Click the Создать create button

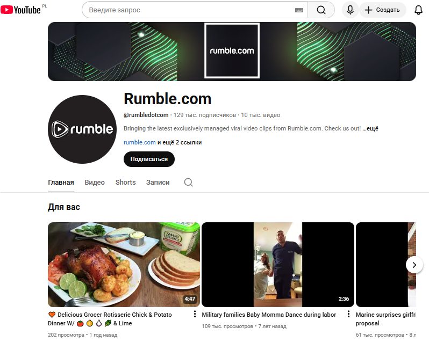(382, 10)
